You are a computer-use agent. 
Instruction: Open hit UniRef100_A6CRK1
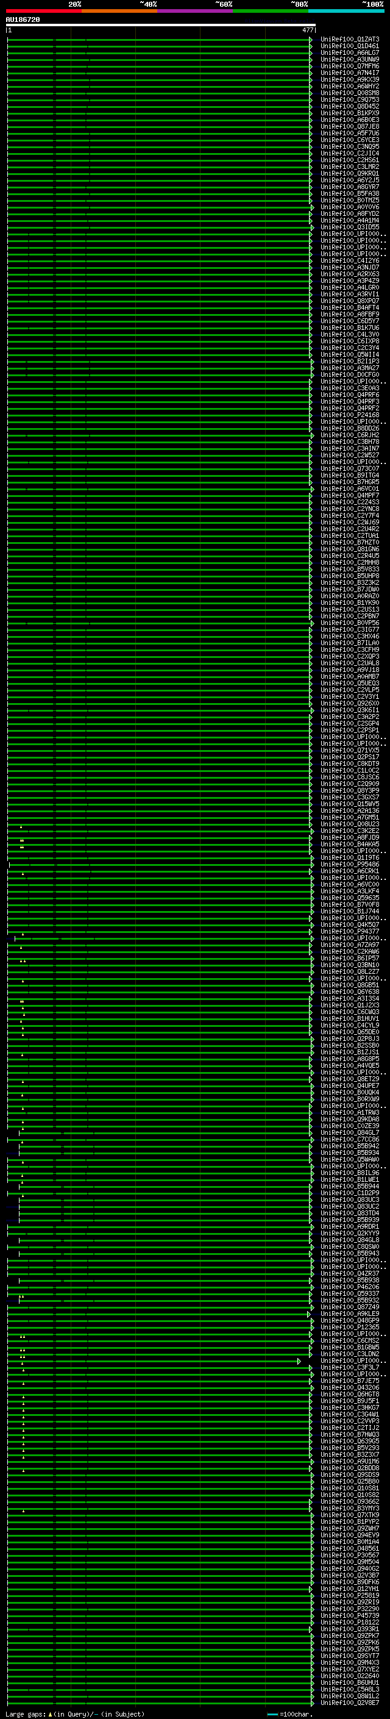pos(350,871)
